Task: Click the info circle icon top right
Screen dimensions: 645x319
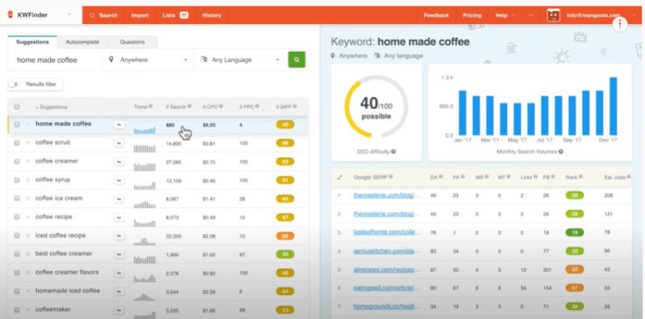Action: pyautogui.click(x=619, y=25)
